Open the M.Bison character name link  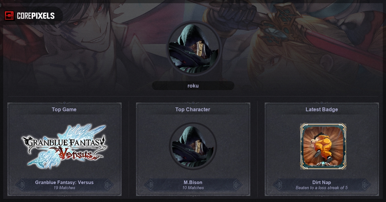(x=193, y=182)
